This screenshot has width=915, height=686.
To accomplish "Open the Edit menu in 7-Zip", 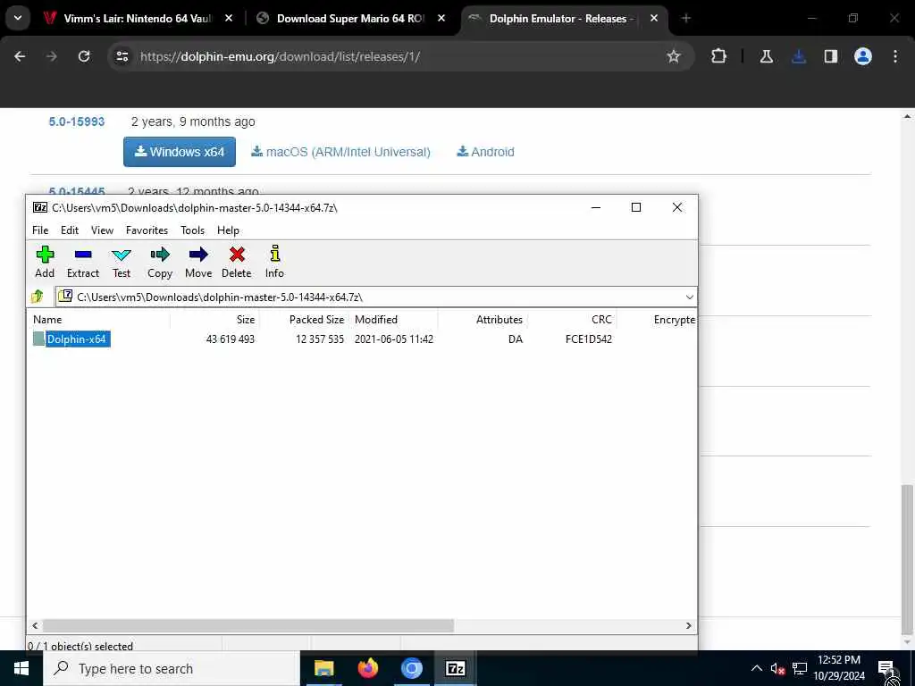I will click(70, 230).
